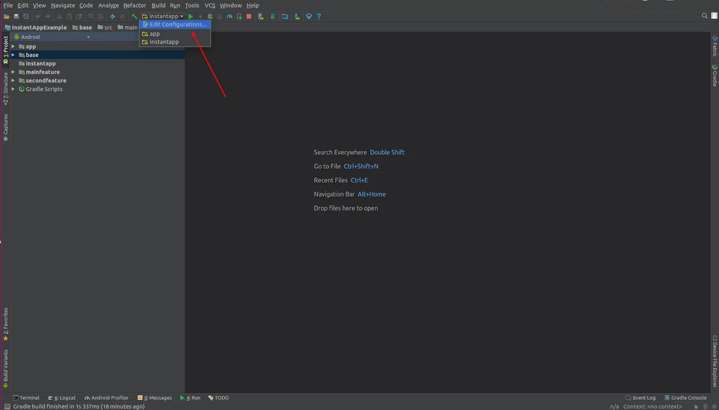Screen dimensions: 719x410
Task: Open the Terminal tool window
Action: pyautogui.click(x=27, y=398)
